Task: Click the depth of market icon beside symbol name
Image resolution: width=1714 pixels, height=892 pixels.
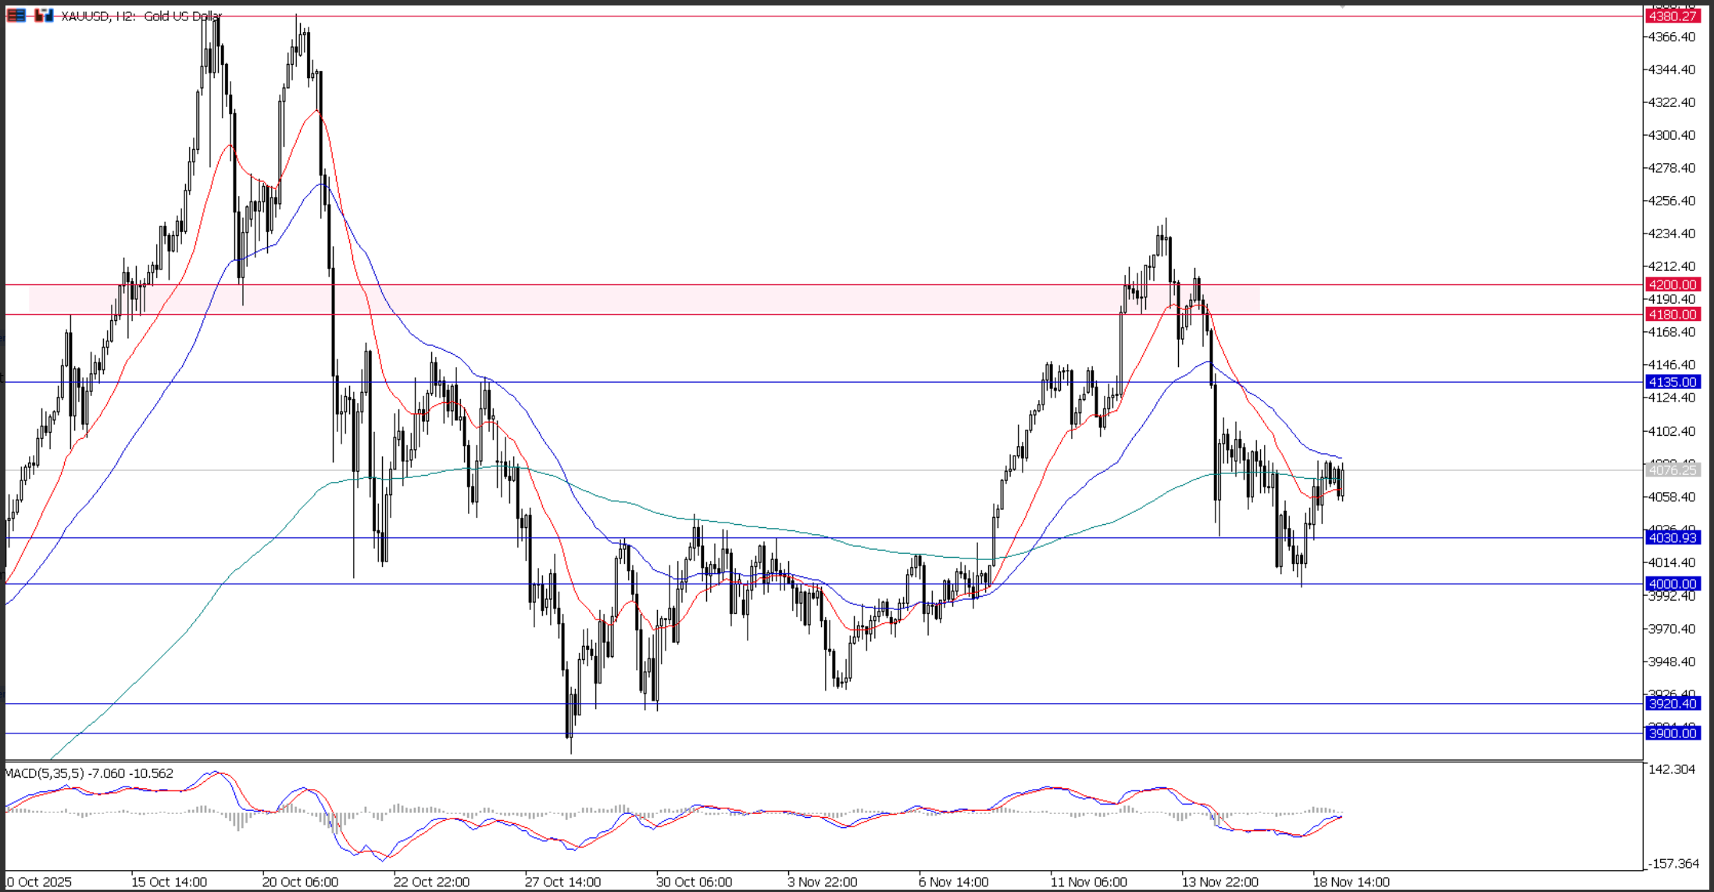Action: pos(16,16)
